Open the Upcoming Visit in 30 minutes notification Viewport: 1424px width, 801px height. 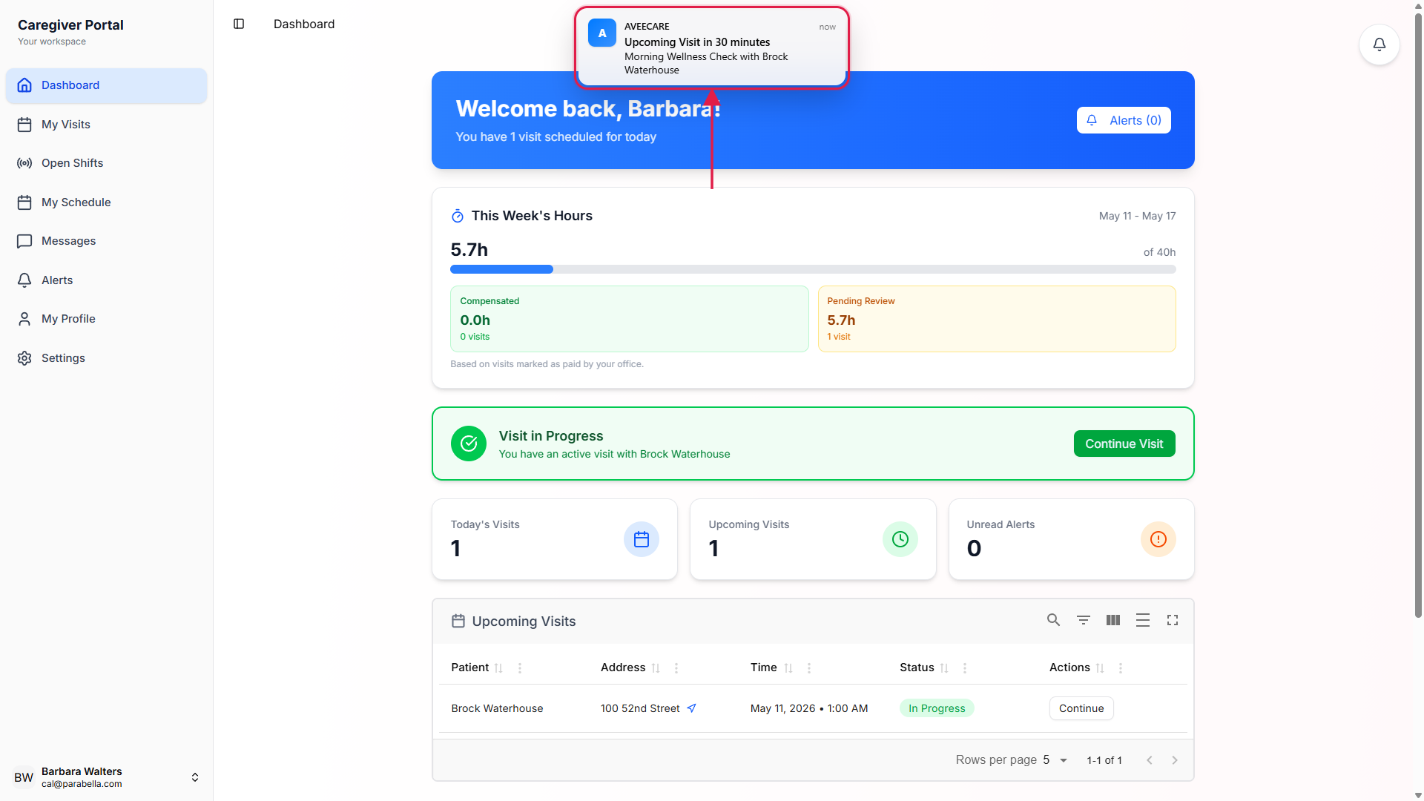(x=712, y=48)
